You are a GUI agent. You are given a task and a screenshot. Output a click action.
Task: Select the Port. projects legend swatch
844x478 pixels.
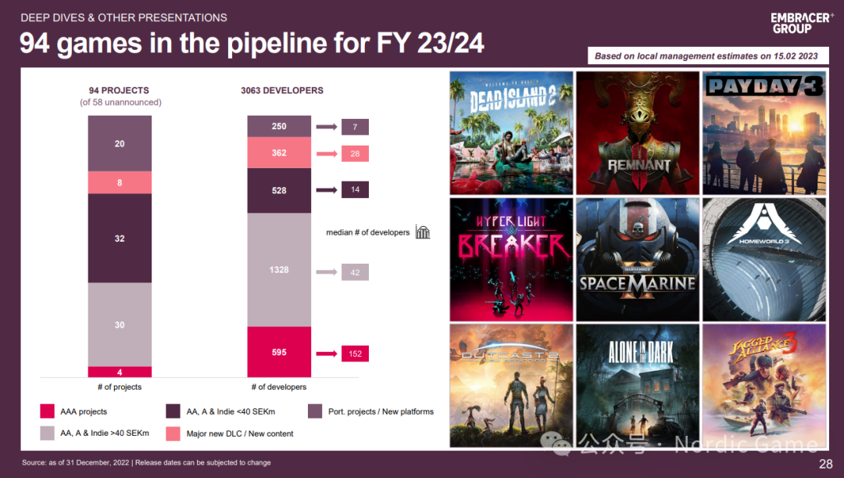pyautogui.click(x=315, y=412)
